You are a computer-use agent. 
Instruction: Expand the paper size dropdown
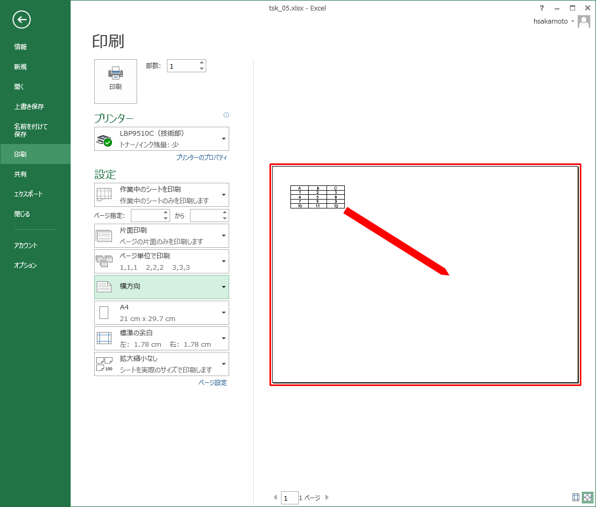224,312
